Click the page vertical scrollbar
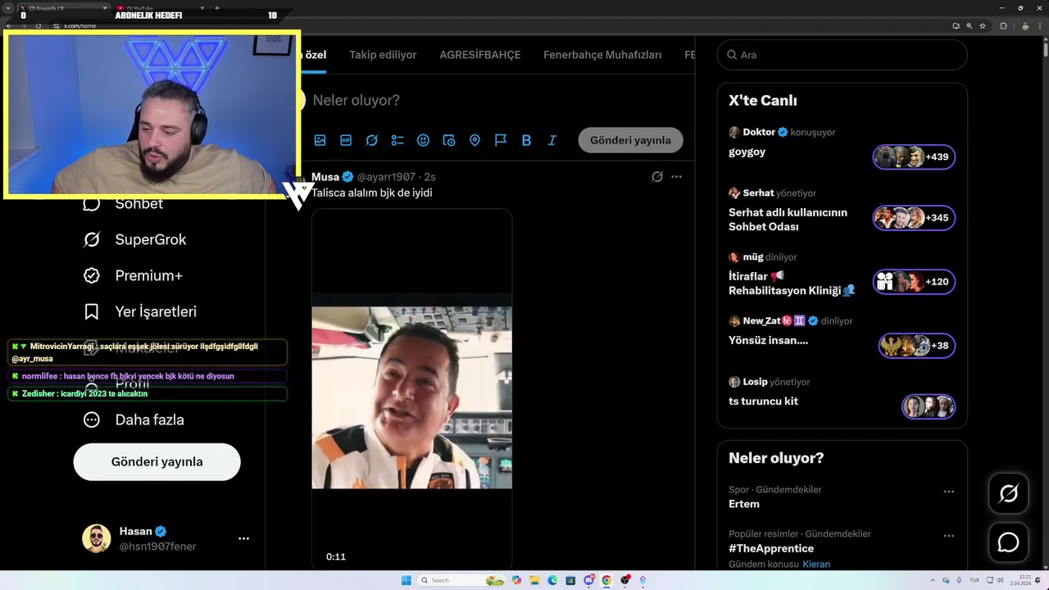This screenshot has width=1049, height=590. (x=1045, y=49)
